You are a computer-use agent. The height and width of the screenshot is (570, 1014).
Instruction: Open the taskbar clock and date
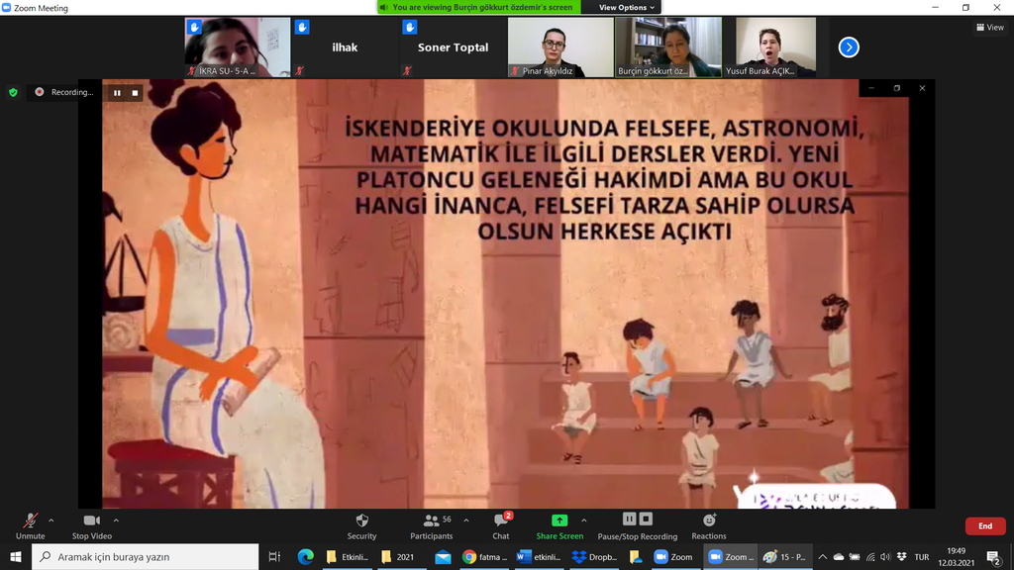coord(956,556)
